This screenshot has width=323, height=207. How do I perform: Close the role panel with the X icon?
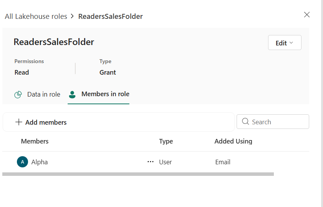[307, 15]
